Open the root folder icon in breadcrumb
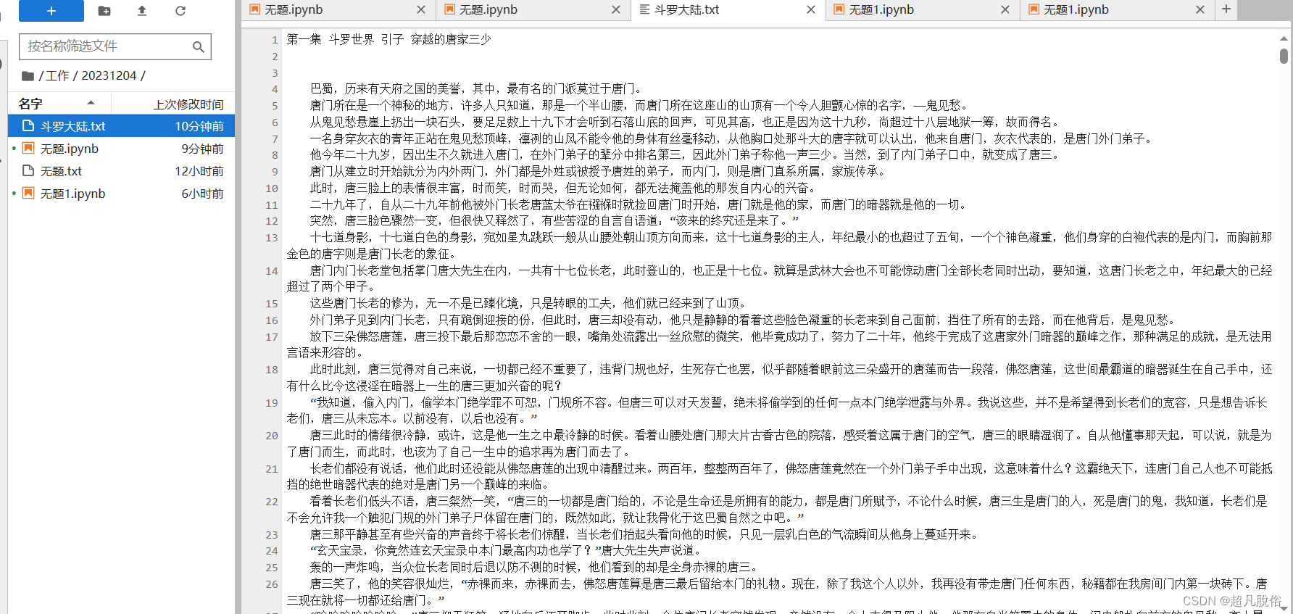 tap(28, 76)
